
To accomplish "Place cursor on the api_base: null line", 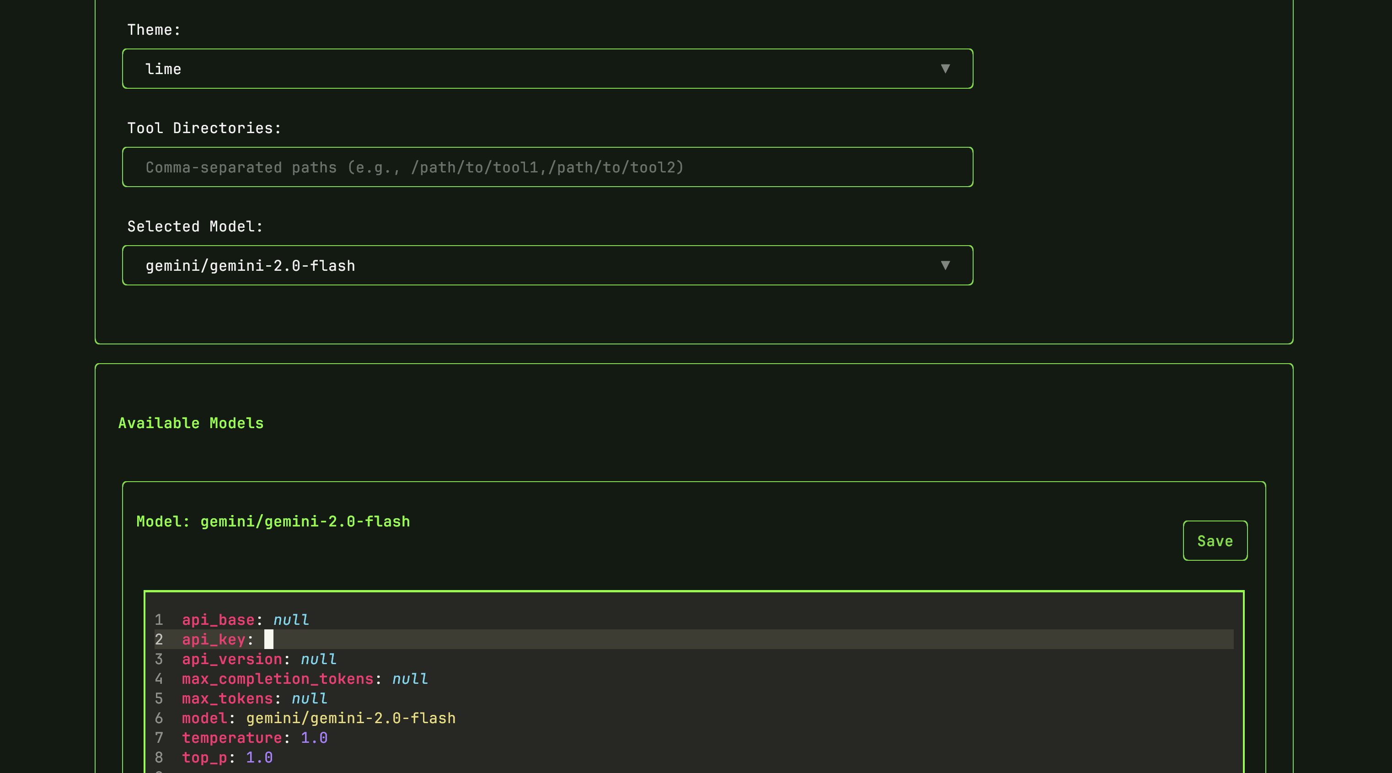I will pos(694,619).
